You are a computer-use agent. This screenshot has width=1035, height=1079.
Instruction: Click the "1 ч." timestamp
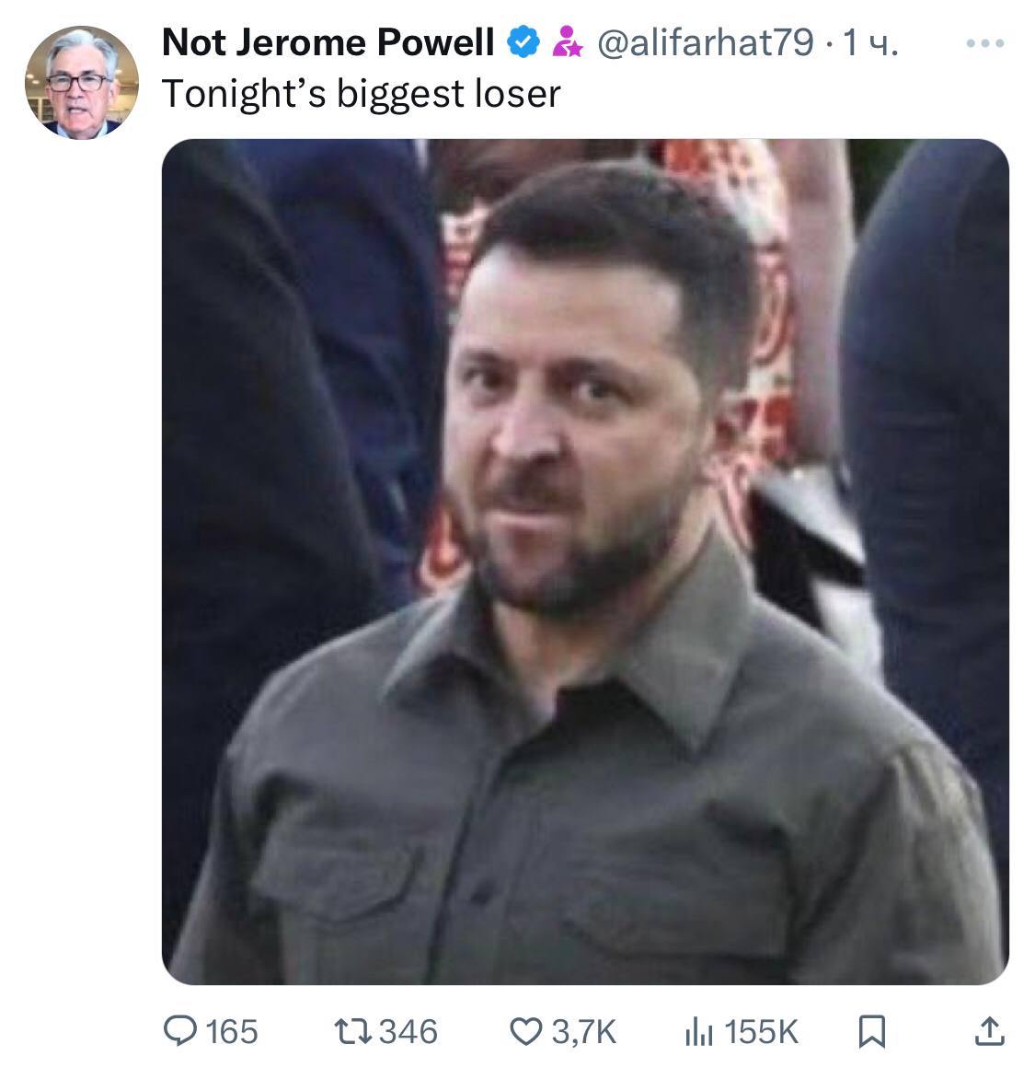868,42
